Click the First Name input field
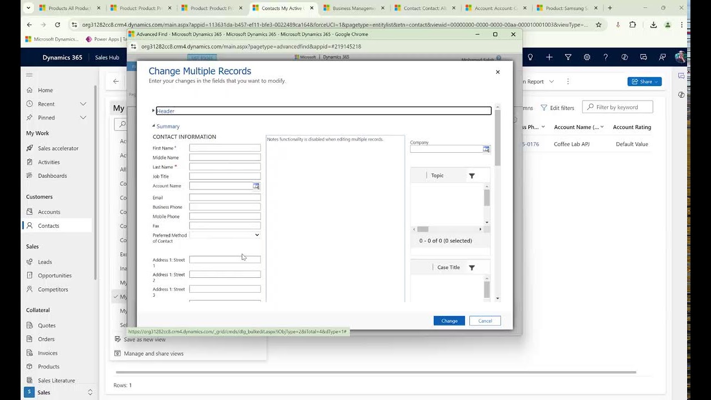The width and height of the screenshot is (711, 400). click(x=225, y=148)
